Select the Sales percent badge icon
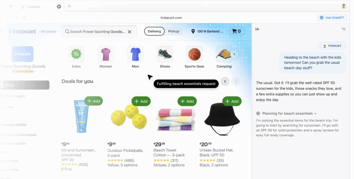 (76, 54)
